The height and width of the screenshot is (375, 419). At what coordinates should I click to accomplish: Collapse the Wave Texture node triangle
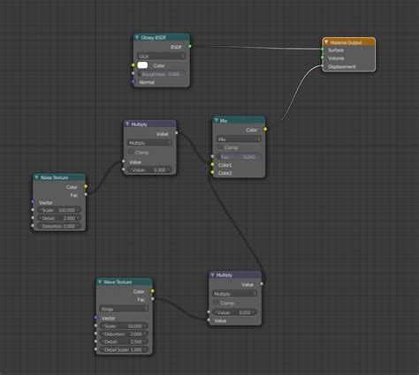coord(100,281)
